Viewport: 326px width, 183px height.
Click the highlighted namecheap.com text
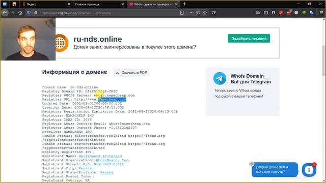click(x=112, y=100)
